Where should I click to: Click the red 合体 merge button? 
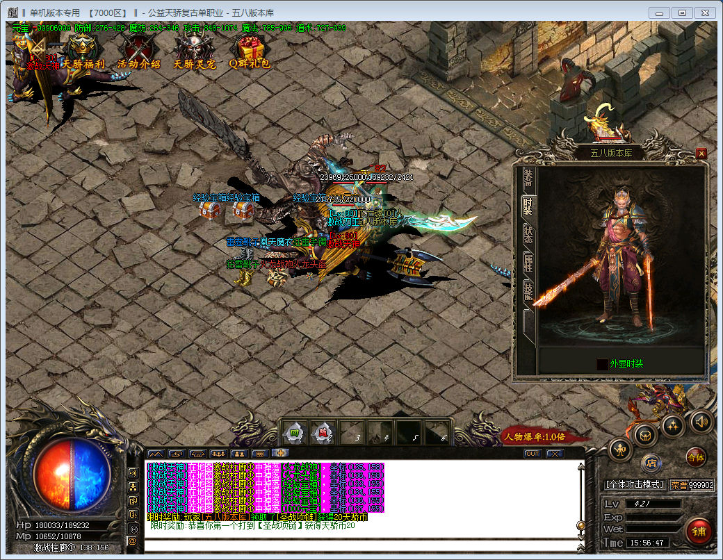pyautogui.click(x=696, y=458)
